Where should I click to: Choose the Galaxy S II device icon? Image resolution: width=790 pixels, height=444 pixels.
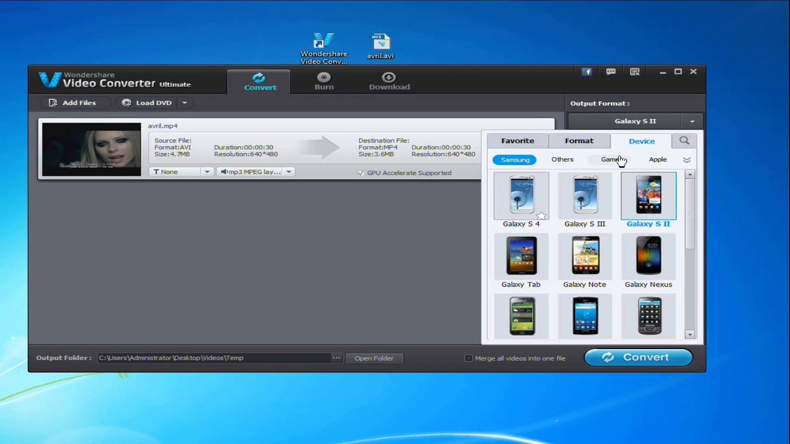[x=649, y=195]
